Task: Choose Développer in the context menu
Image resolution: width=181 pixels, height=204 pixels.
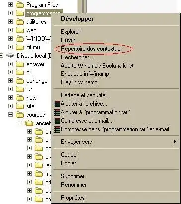Action: click(116, 19)
